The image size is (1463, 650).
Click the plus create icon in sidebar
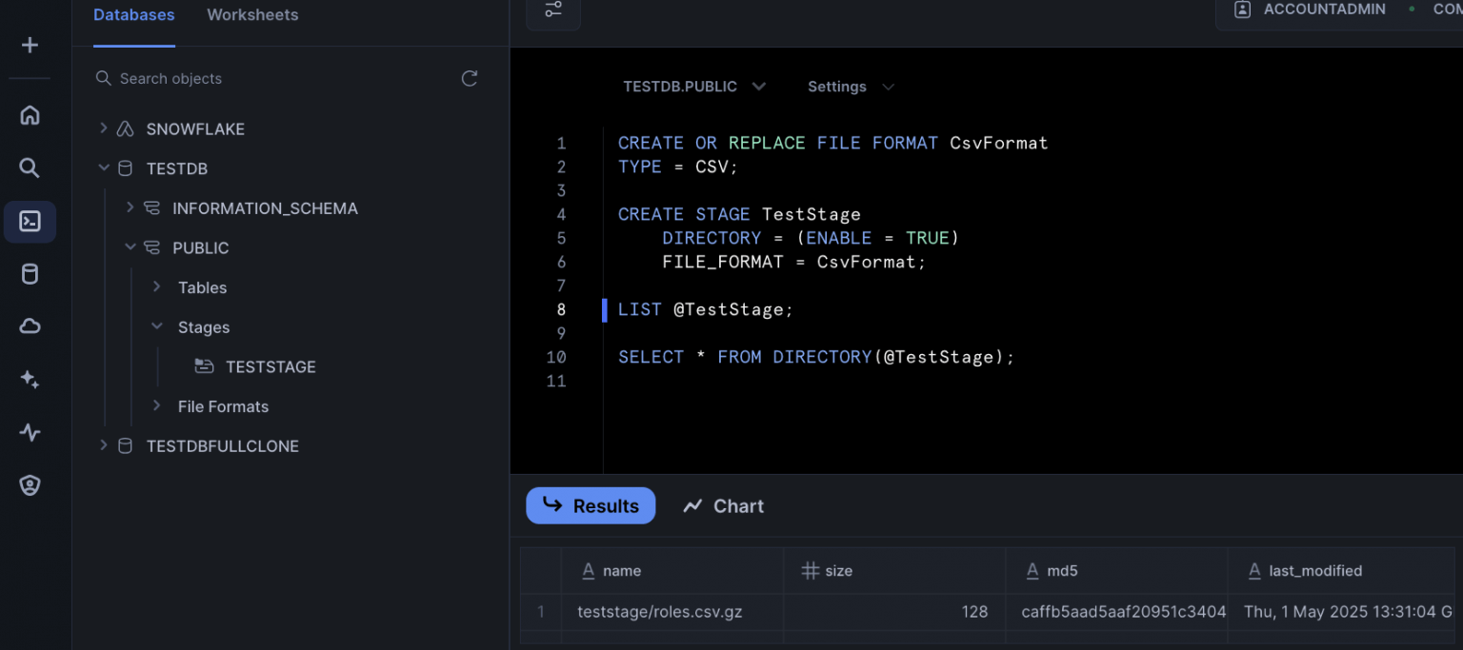pos(30,45)
